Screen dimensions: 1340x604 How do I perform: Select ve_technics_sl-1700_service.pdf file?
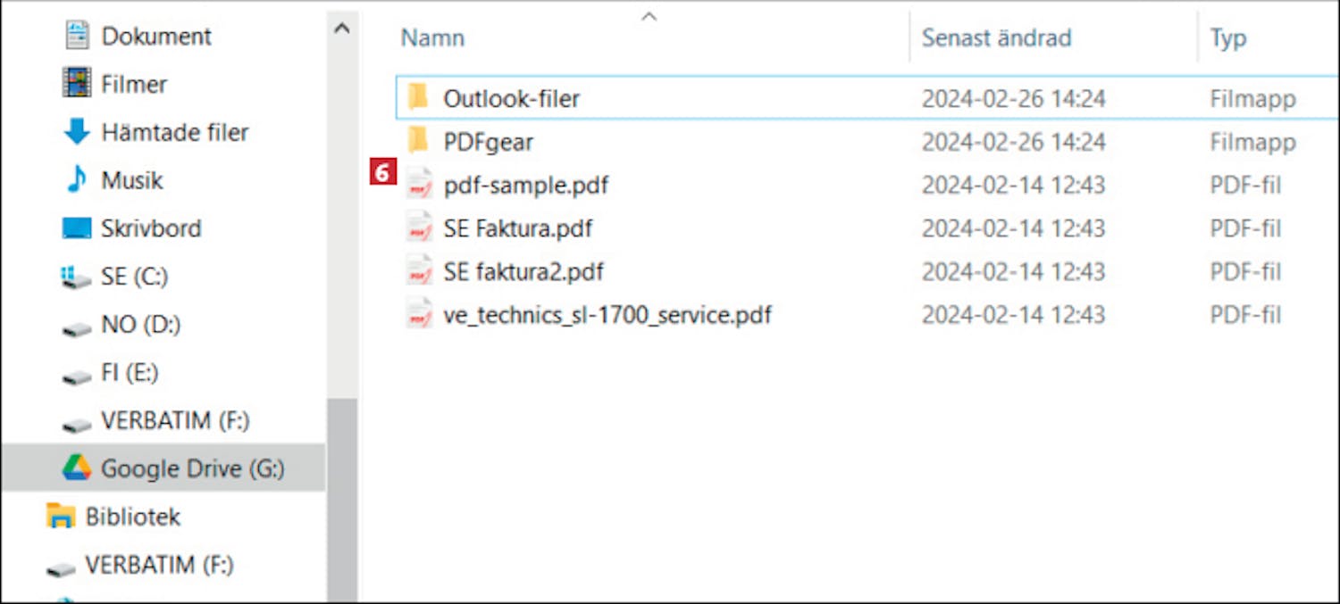click(607, 315)
